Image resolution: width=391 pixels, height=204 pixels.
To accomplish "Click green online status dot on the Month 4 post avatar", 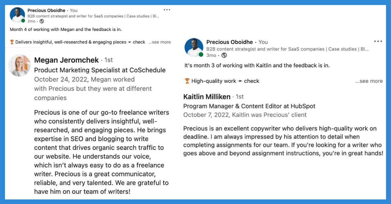I will click(23, 21).
